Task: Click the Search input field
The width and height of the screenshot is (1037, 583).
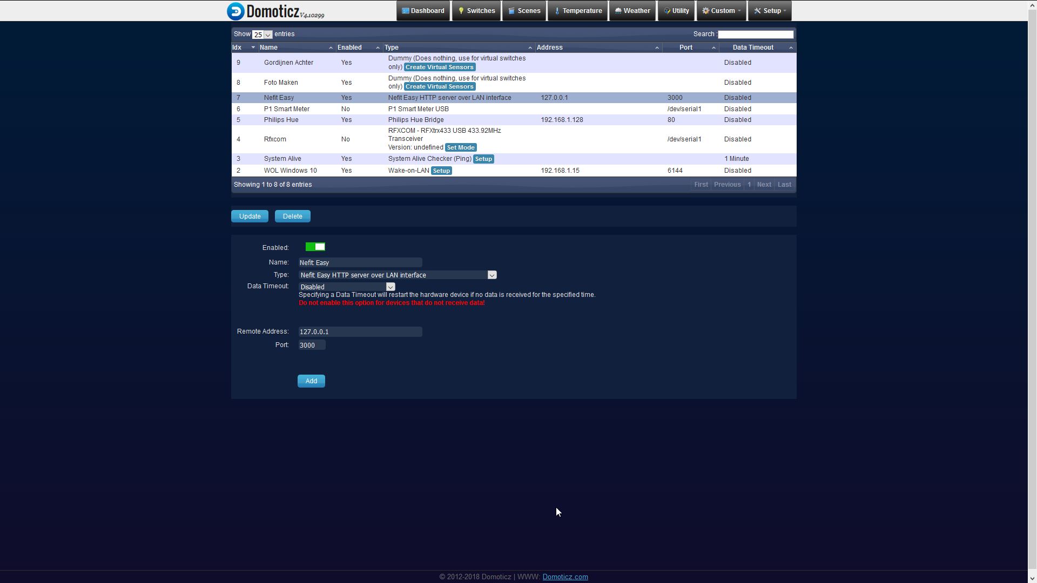Action: [x=755, y=35]
